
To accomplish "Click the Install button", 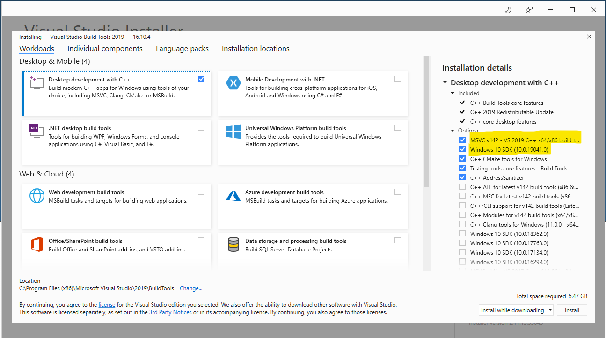I will click(572, 310).
